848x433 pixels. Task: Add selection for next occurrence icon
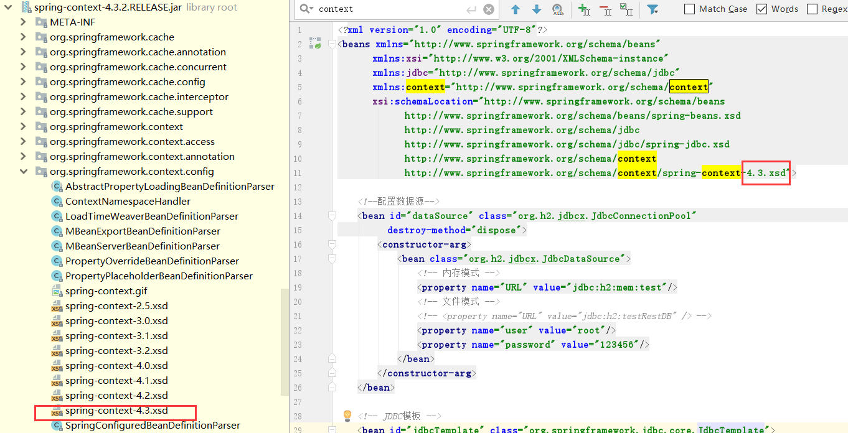pyautogui.click(x=584, y=9)
